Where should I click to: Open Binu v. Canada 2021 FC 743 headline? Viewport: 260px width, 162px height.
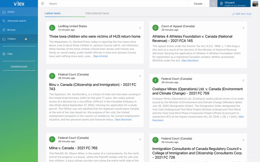(x=93, y=87)
